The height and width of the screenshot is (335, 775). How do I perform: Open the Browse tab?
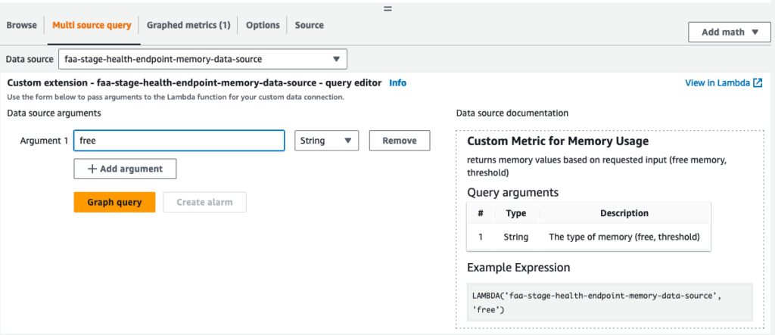point(22,25)
